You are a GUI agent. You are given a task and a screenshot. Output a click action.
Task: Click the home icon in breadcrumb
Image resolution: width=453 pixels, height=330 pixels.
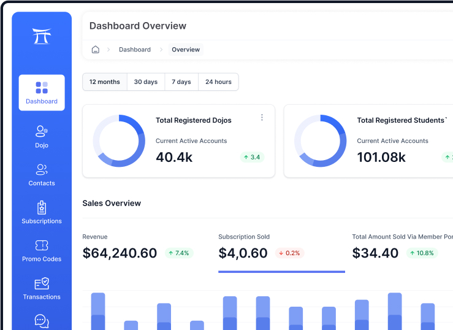(95, 50)
